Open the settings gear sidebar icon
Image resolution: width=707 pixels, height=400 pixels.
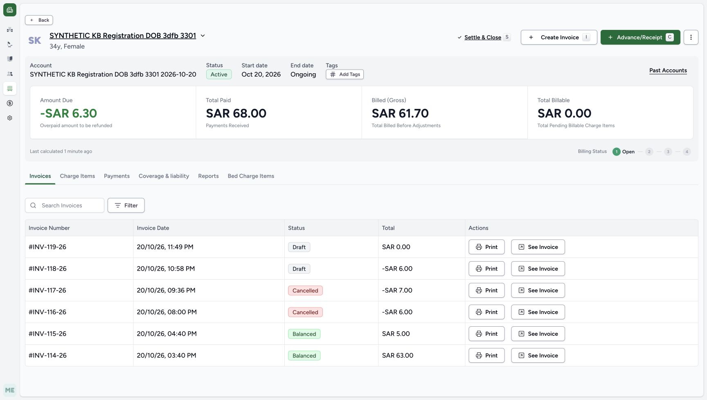point(10,118)
